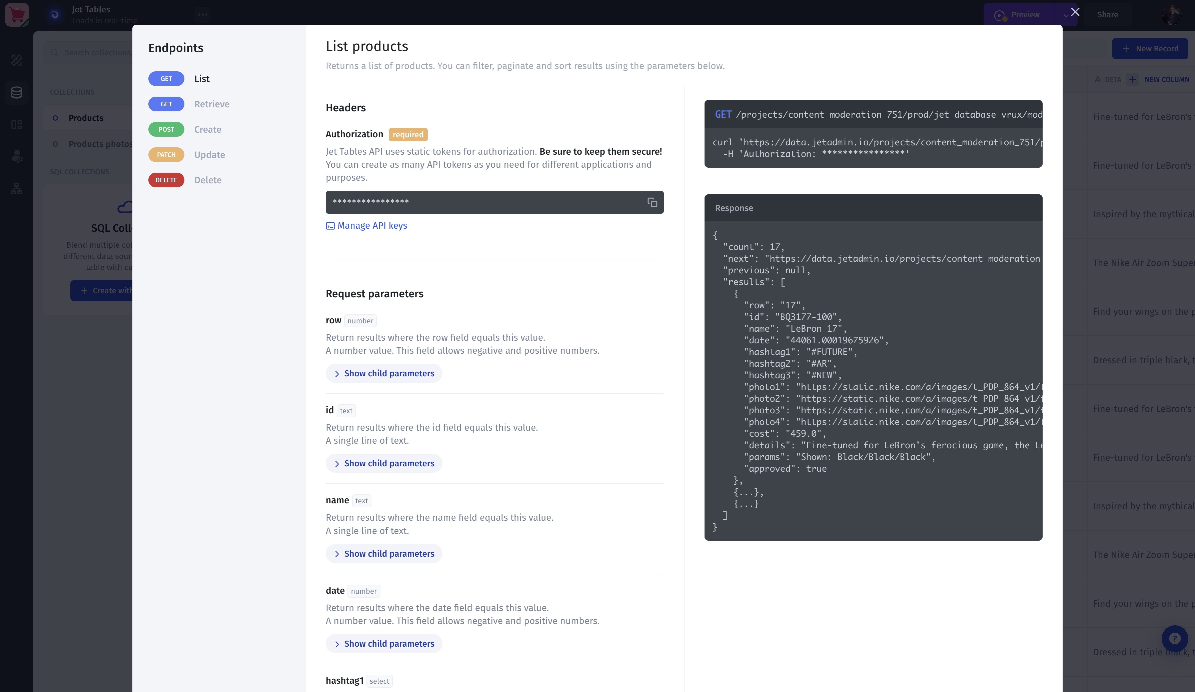Select the Delete endpoint
The image size is (1195, 692).
208,180
